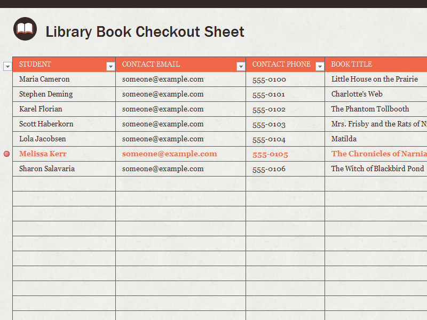This screenshot has width=427, height=320.
Task: Open the CONTACT PHONE filter dropdown
Action: pos(320,66)
